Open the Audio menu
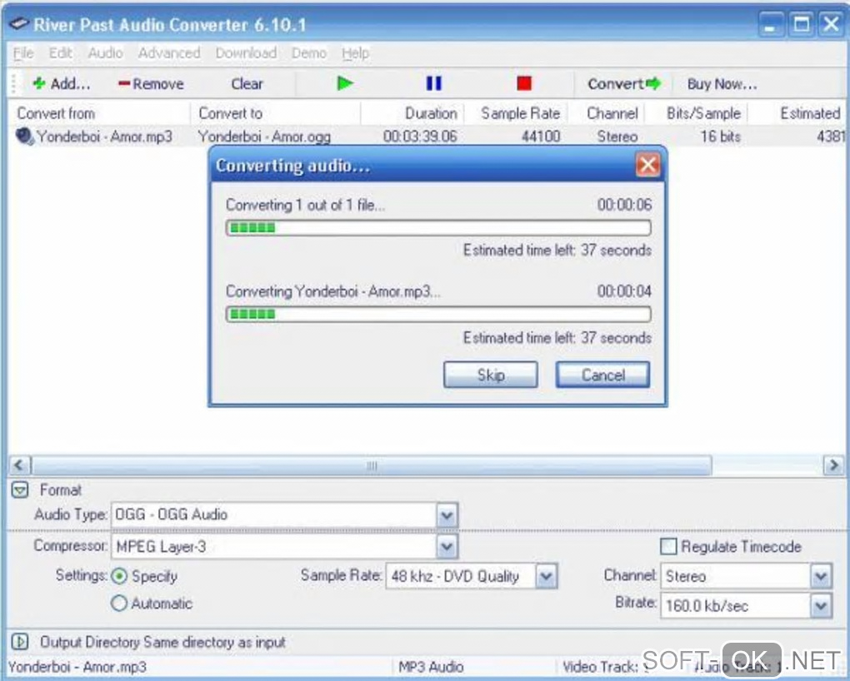850x681 pixels. coord(105,53)
